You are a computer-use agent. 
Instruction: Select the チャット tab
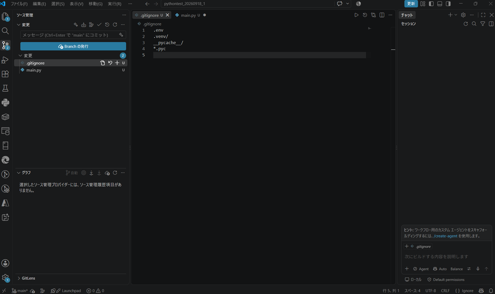(x=407, y=15)
